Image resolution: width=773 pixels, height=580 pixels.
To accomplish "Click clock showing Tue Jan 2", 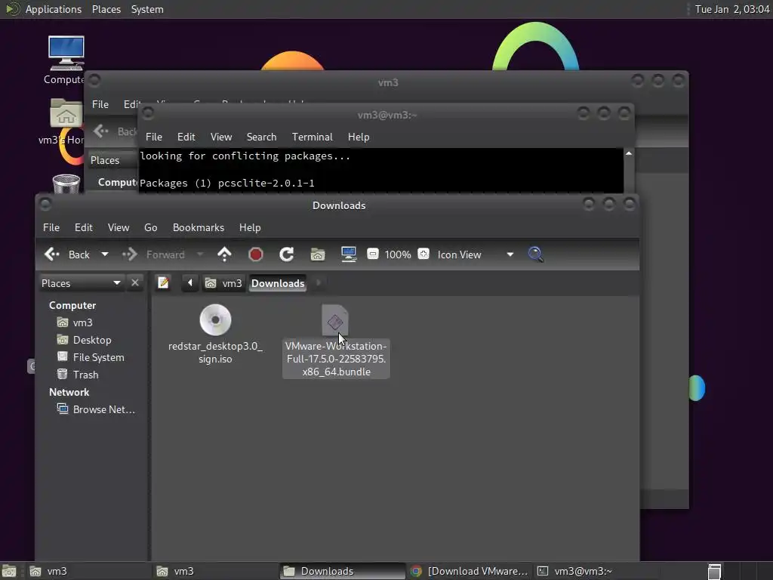I will click(x=732, y=9).
